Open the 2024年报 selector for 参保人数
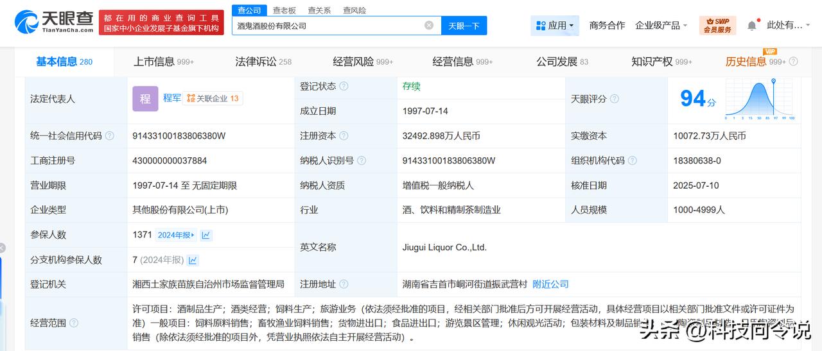 (176, 235)
